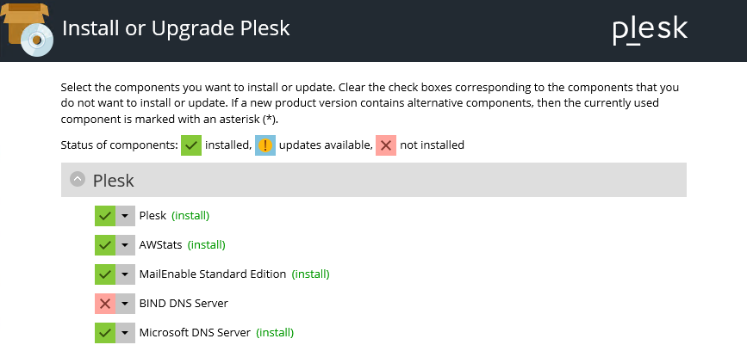The image size is (747, 351).
Task: Click the Plesk logo in header
Action: [x=650, y=29]
